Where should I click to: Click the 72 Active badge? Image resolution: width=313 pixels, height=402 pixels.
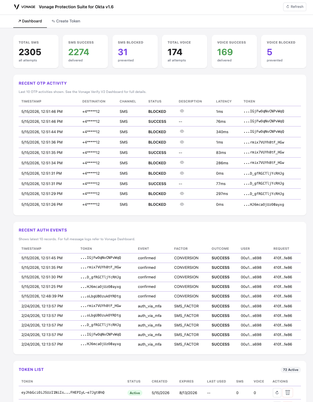(x=291, y=370)
